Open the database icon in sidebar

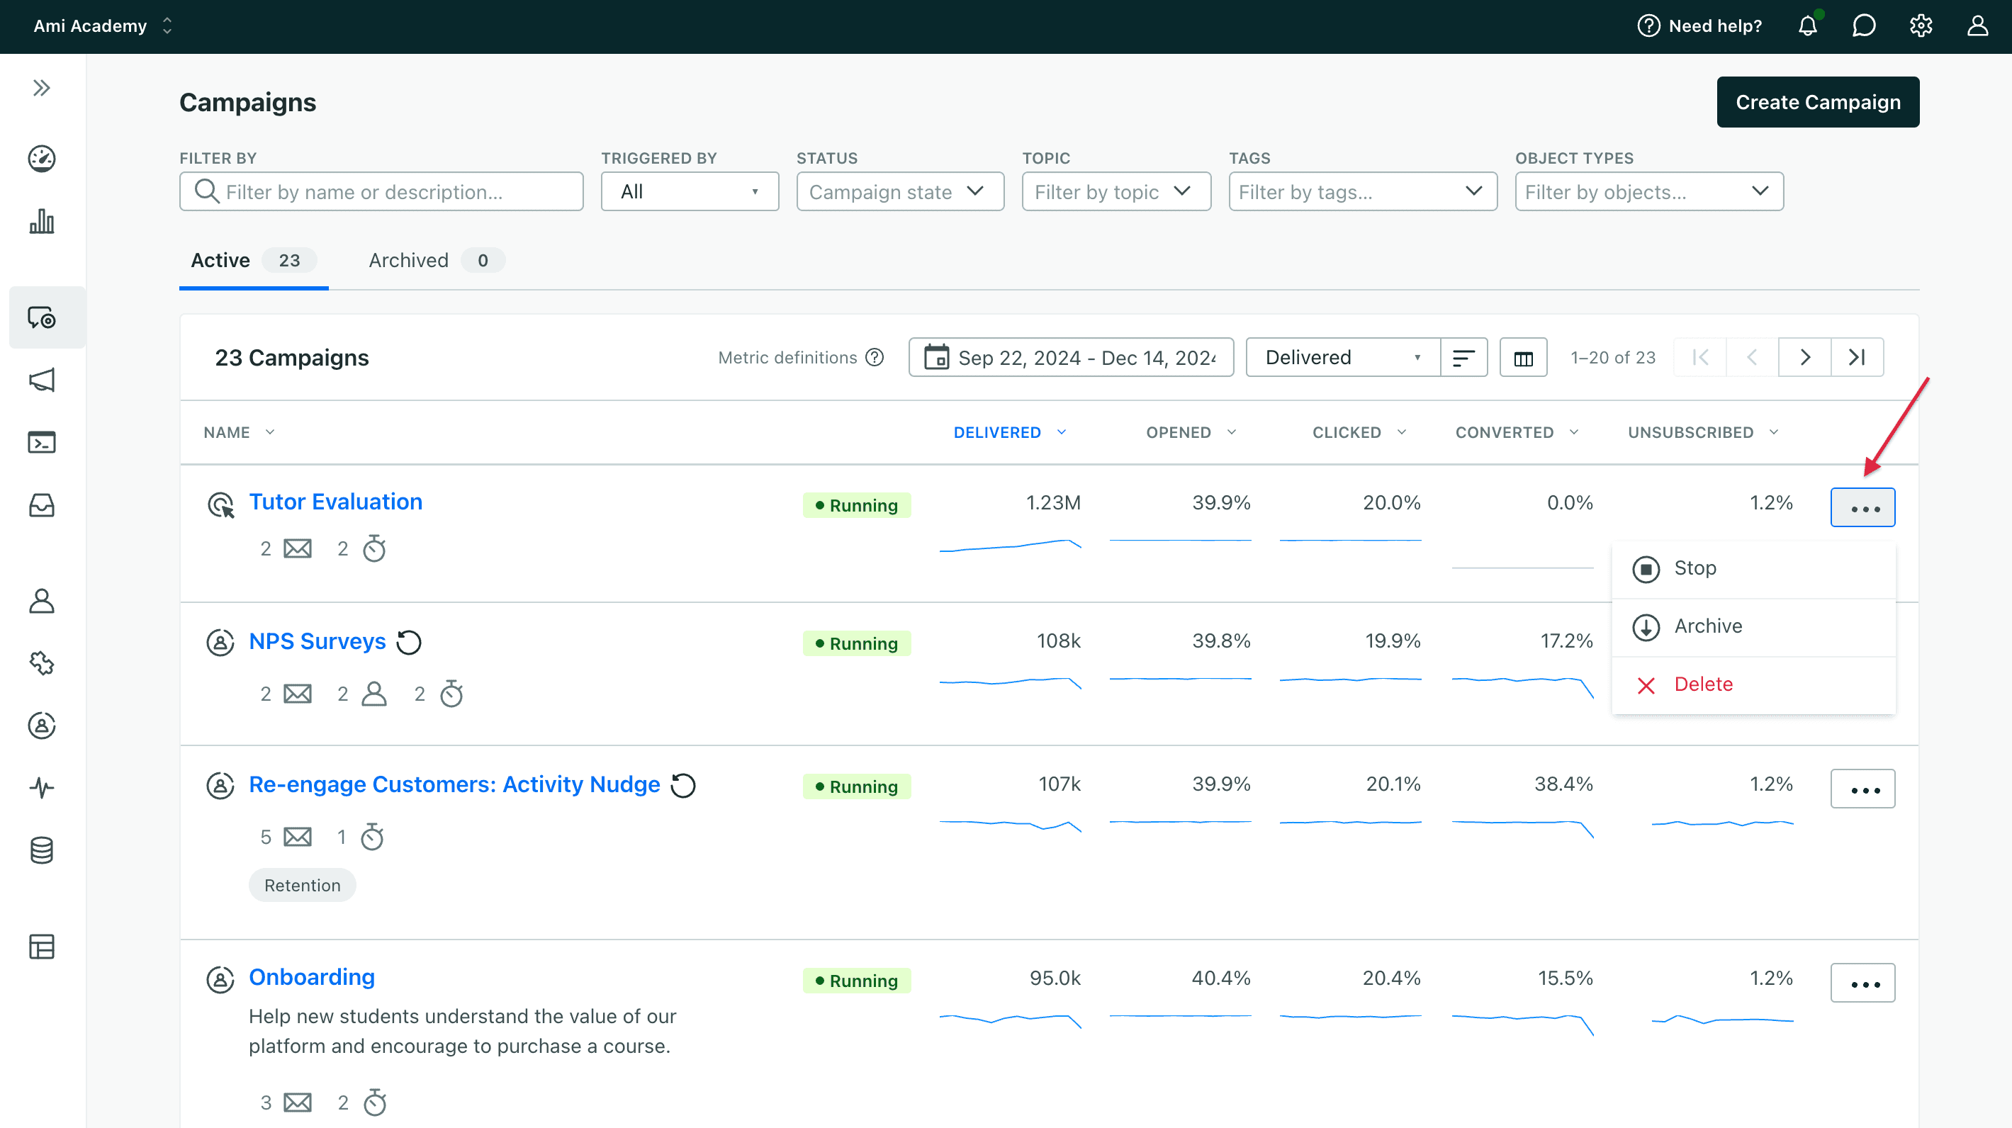[x=43, y=850]
